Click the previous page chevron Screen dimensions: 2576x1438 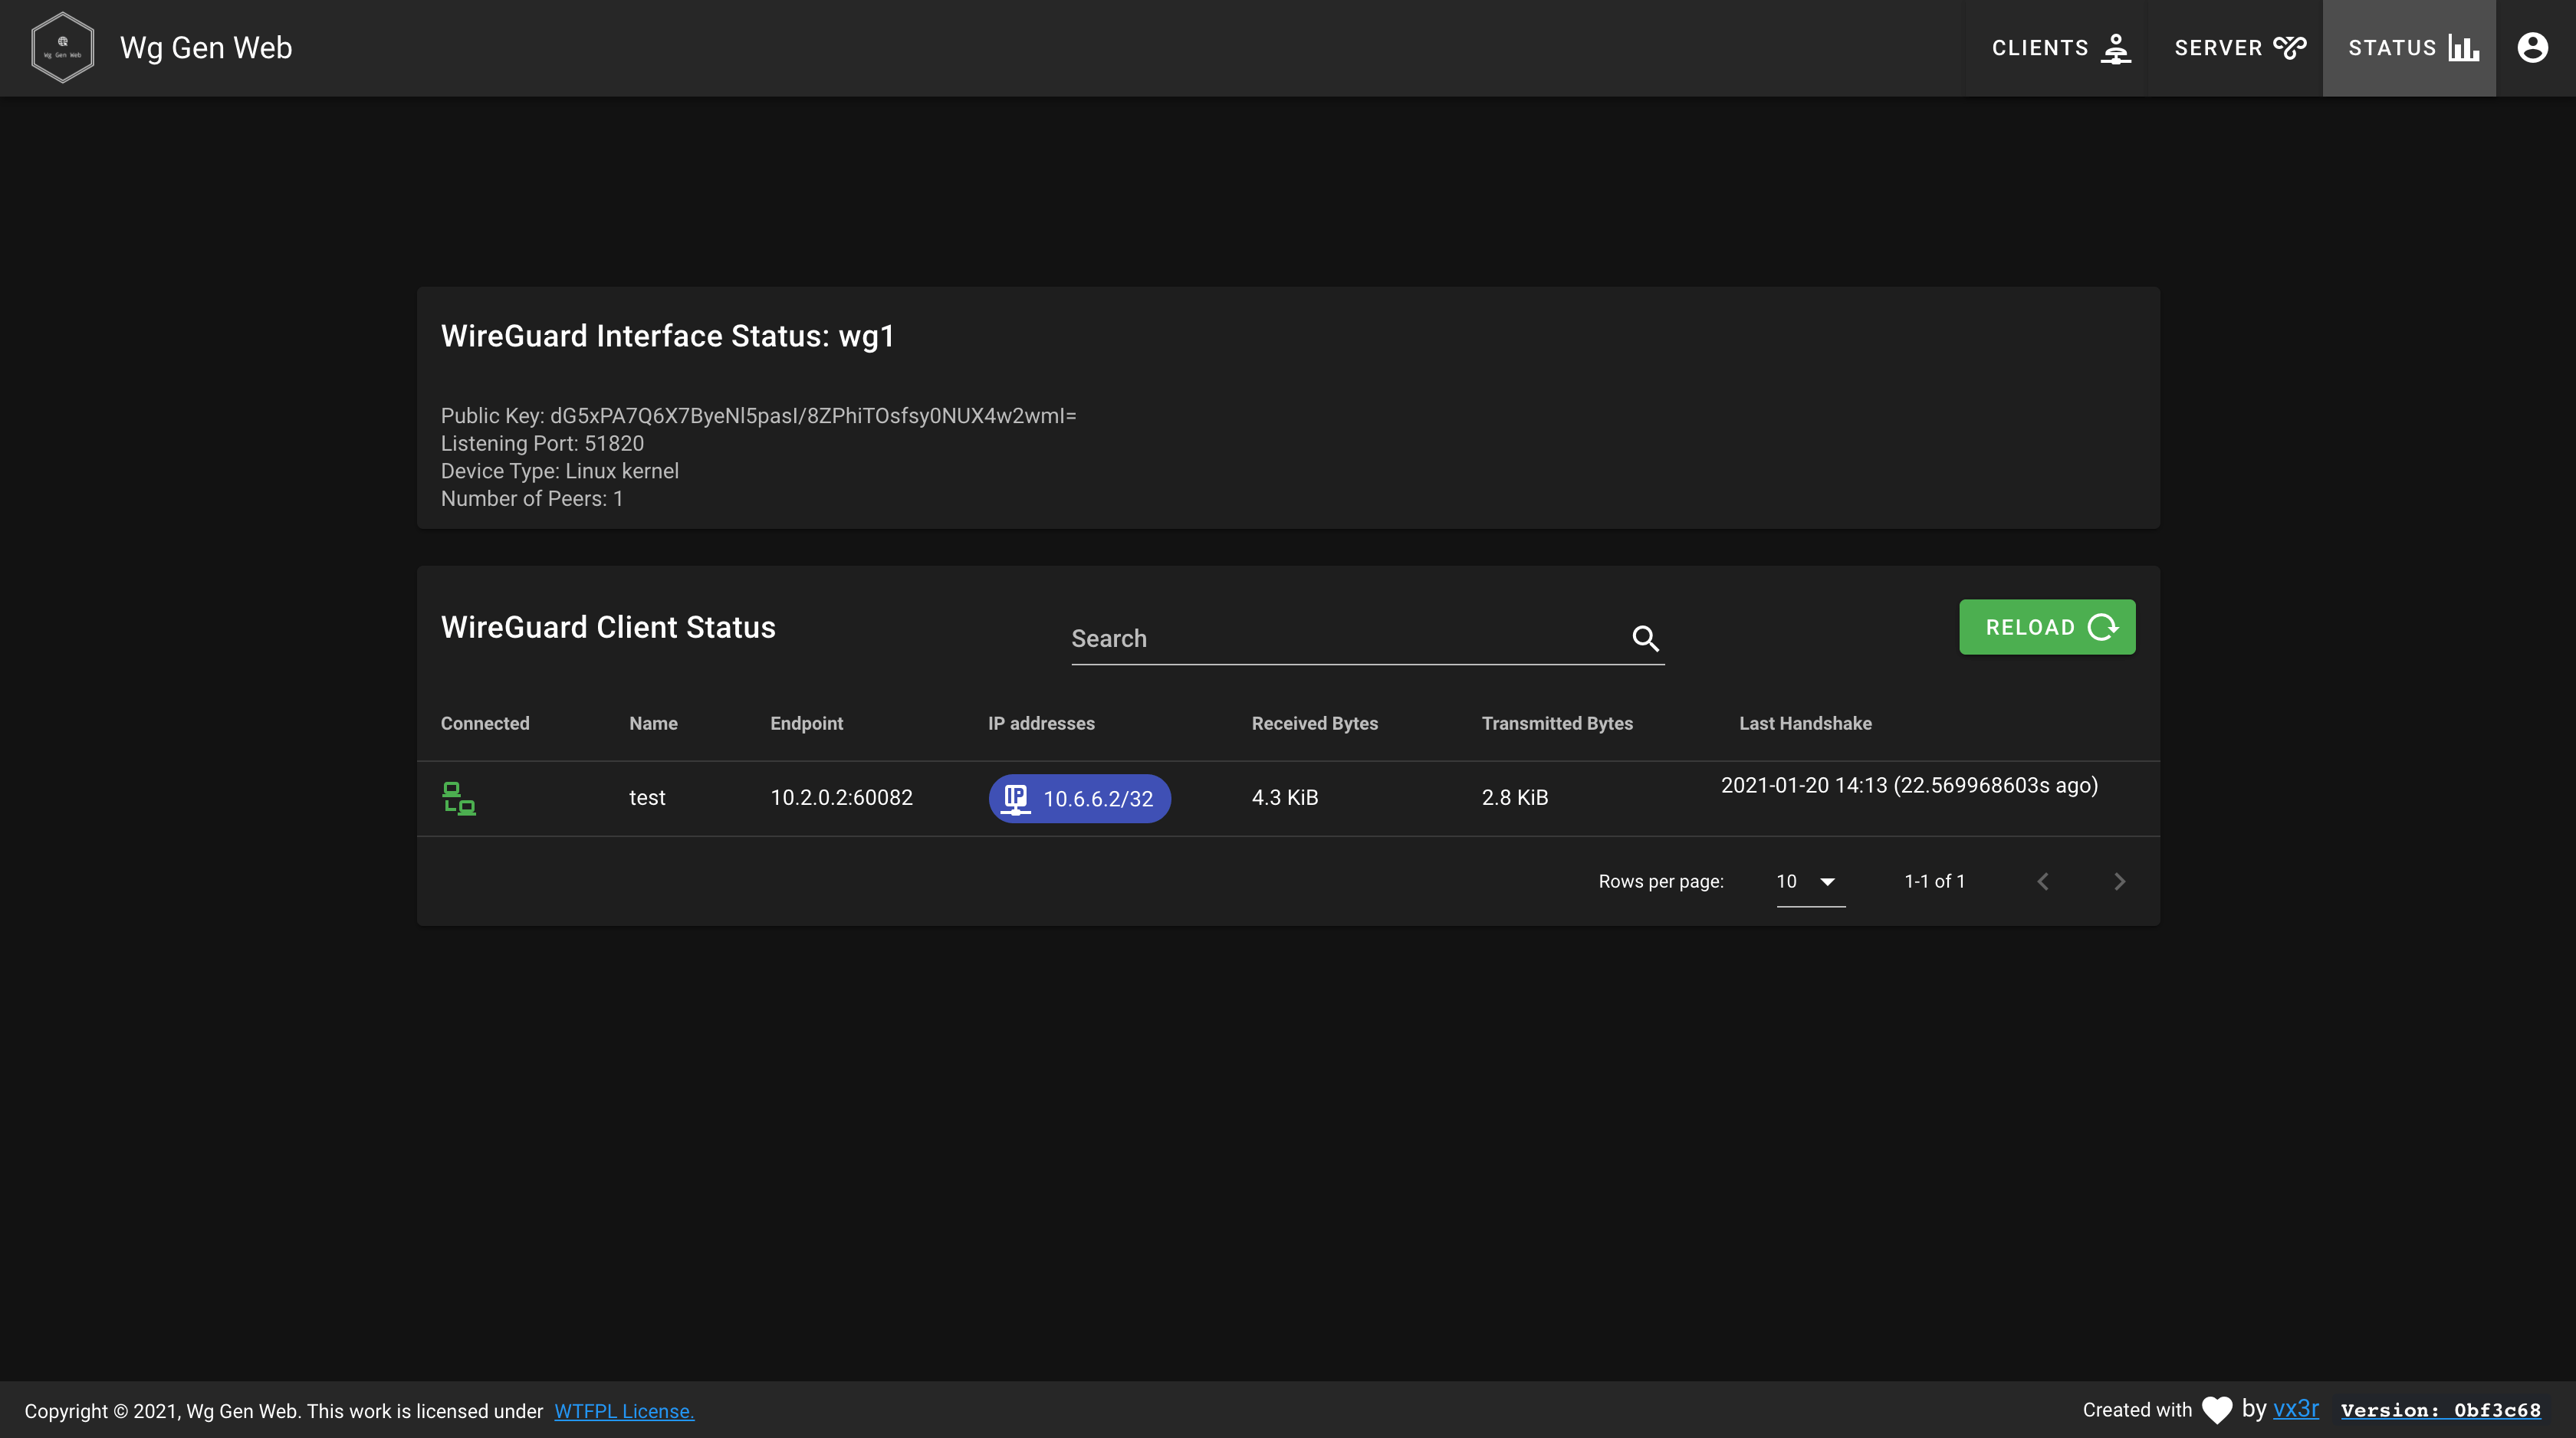[2043, 881]
